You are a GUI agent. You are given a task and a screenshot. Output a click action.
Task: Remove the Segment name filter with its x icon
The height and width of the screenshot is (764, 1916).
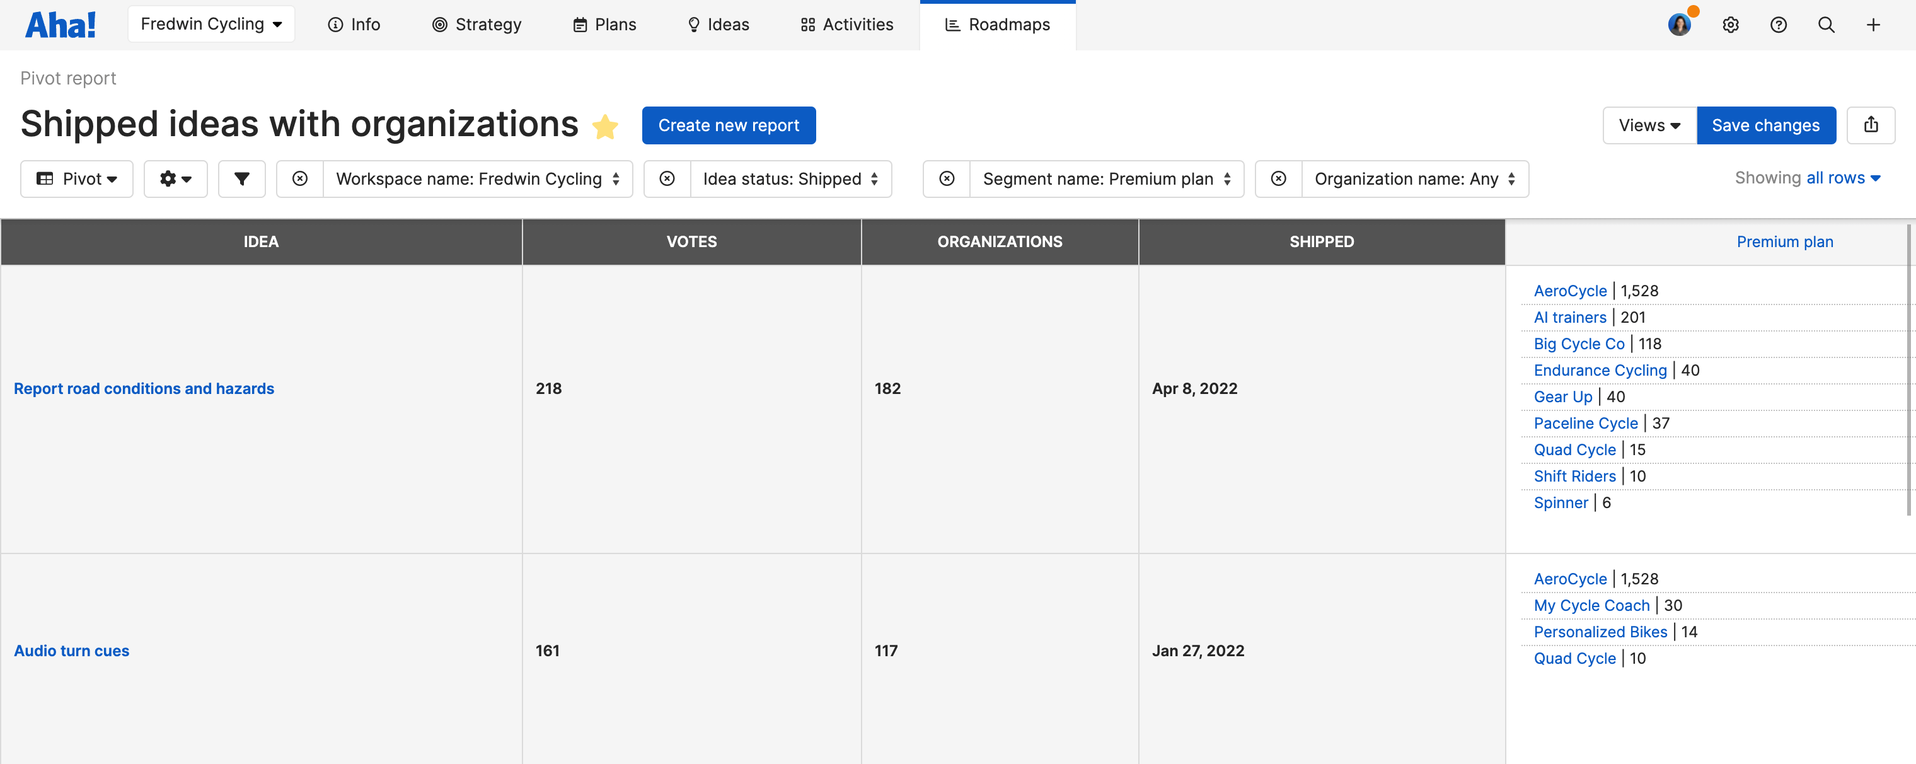coord(946,178)
